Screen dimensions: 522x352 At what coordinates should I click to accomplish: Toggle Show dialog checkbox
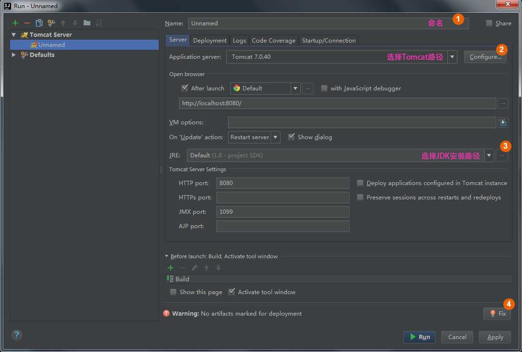pos(291,137)
